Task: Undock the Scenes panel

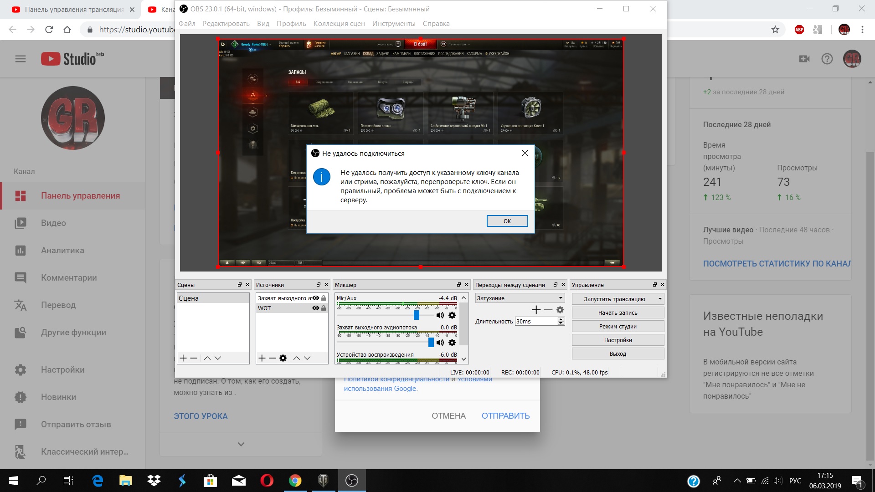Action: (240, 285)
